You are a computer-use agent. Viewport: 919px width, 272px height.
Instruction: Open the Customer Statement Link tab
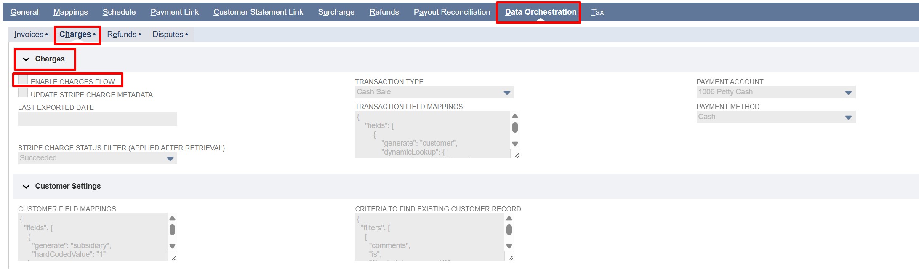pyautogui.click(x=258, y=12)
